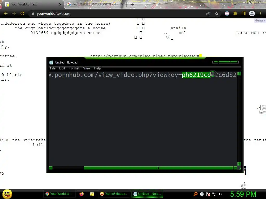Viewport: 266px width, 199px height.
Task: Open Notepad Format menu
Action: coord(74,68)
